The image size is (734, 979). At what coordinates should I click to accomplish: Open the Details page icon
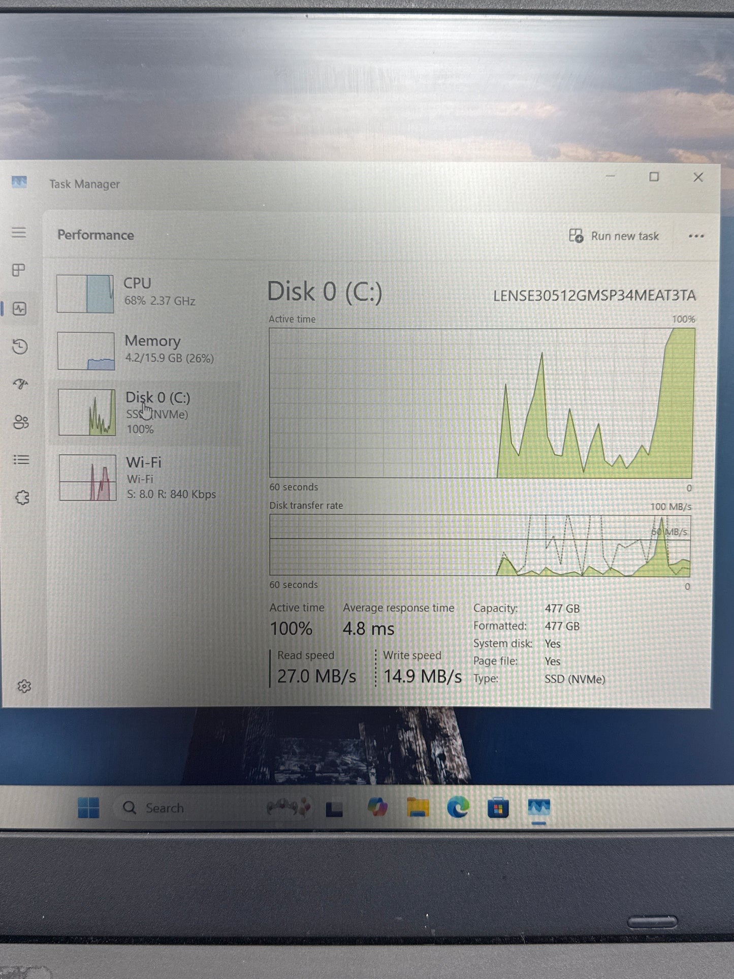click(x=21, y=460)
